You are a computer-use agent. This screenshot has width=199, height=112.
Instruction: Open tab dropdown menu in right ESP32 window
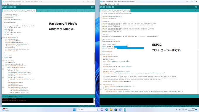pyautogui.click(x=195, y=11)
